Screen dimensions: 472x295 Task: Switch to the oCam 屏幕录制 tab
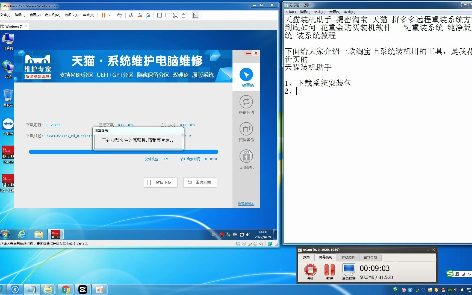click(x=325, y=257)
